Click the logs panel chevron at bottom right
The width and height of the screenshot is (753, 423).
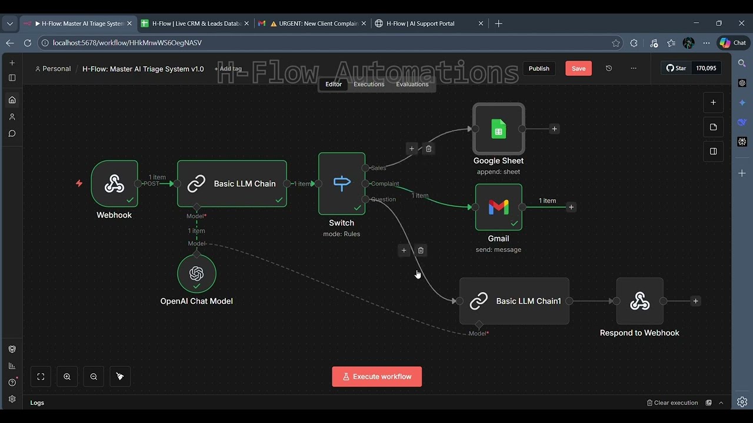click(x=721, y=402)
